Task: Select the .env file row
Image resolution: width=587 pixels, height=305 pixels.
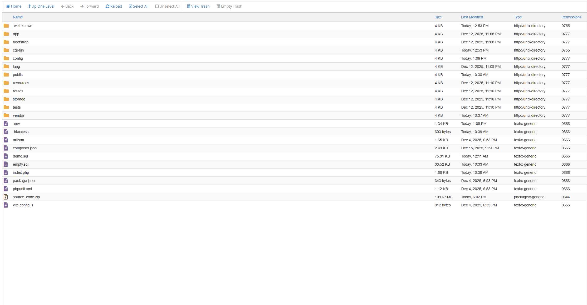Action: [x=16, y=124]
